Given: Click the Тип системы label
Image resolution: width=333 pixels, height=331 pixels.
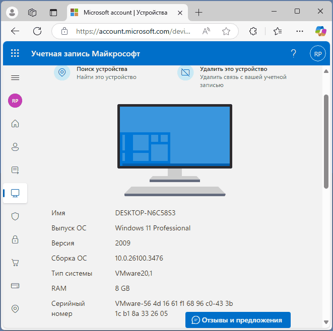Looking at the screenshot, I should tap(72, 273).
